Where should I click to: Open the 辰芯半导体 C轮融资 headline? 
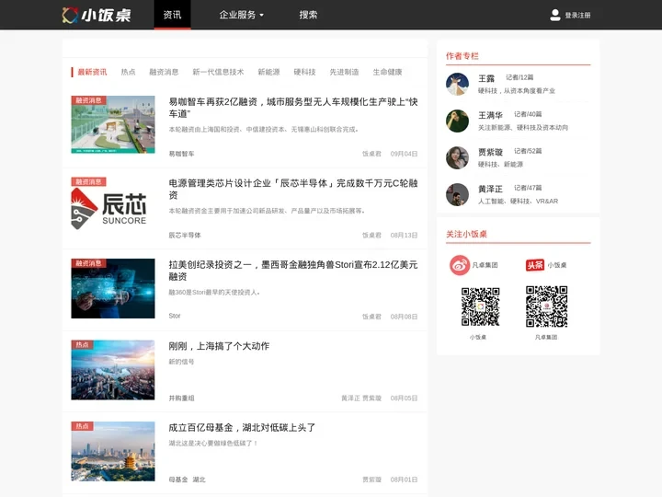[293, 189]
